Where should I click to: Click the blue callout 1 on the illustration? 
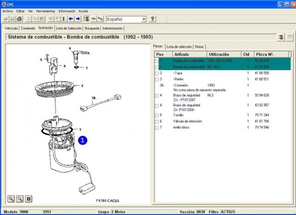click(x=83, y=140)
